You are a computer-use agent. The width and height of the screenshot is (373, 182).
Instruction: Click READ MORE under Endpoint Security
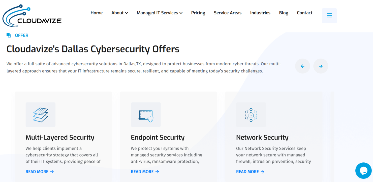click(x=143, y=171)
